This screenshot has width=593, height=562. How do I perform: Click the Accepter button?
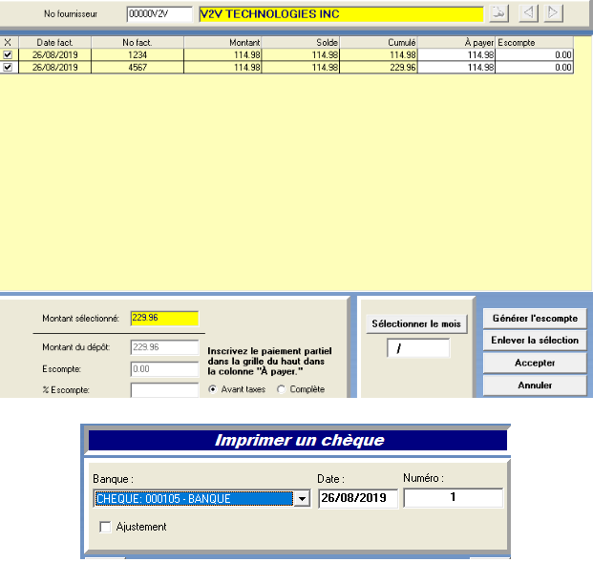tap(535, 363)
